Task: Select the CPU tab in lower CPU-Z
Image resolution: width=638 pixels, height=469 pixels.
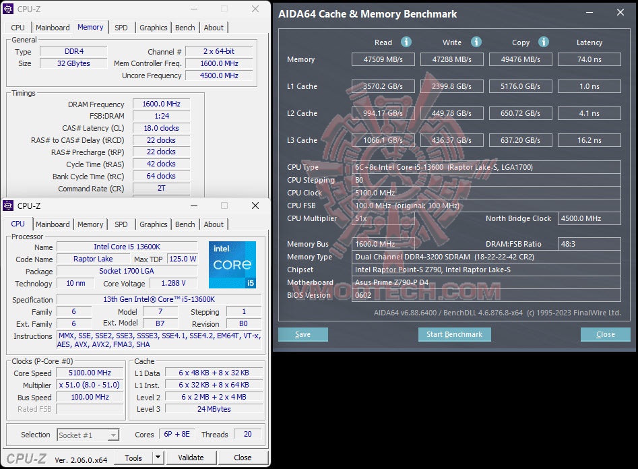Action: (18, 224)
